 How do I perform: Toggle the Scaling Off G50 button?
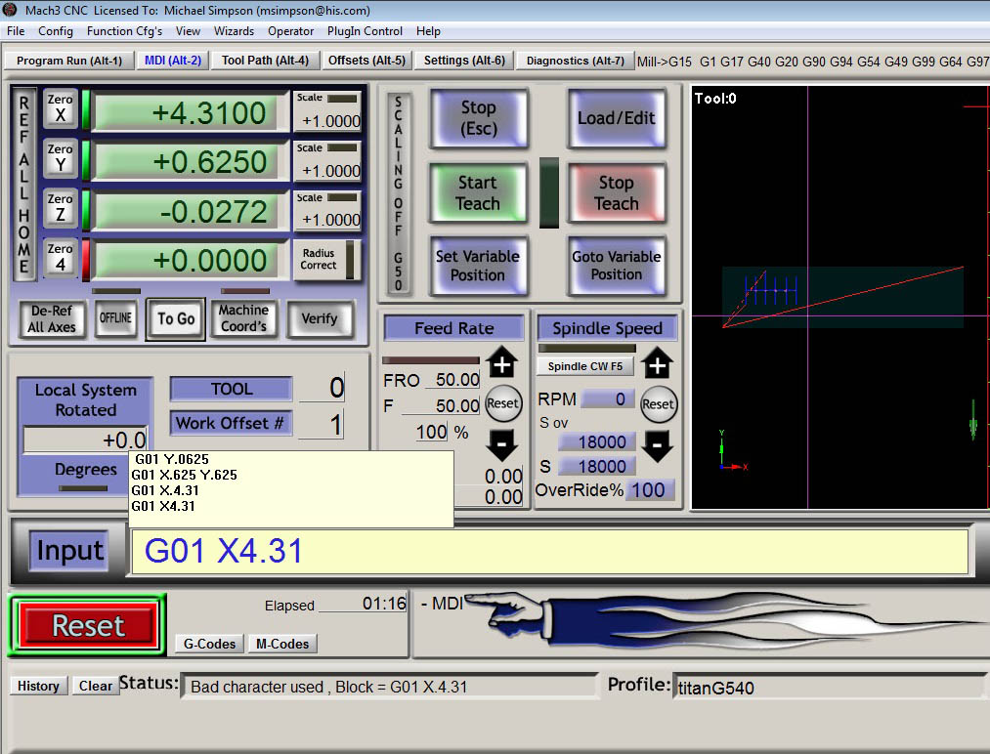pyautogui.click(x=398, y=192)
